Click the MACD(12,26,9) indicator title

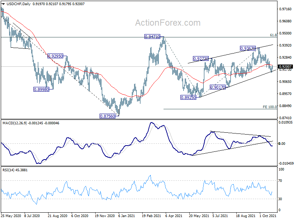pyautogui.click(x=15, y=123)
